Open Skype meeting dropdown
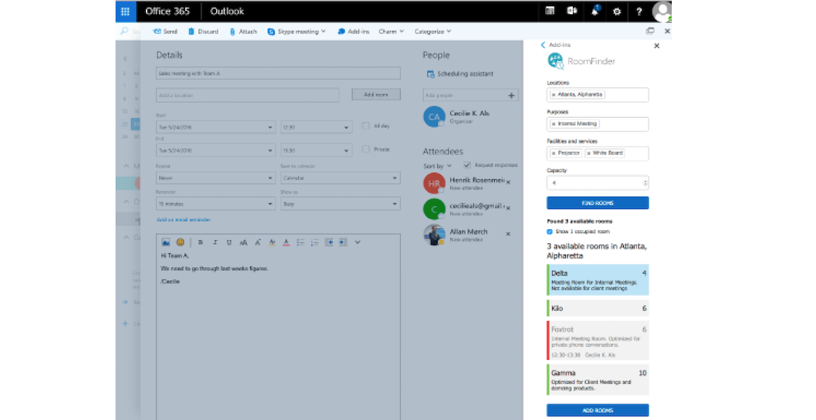The width and height of the screenshot is (816, 420). point(296,32)
